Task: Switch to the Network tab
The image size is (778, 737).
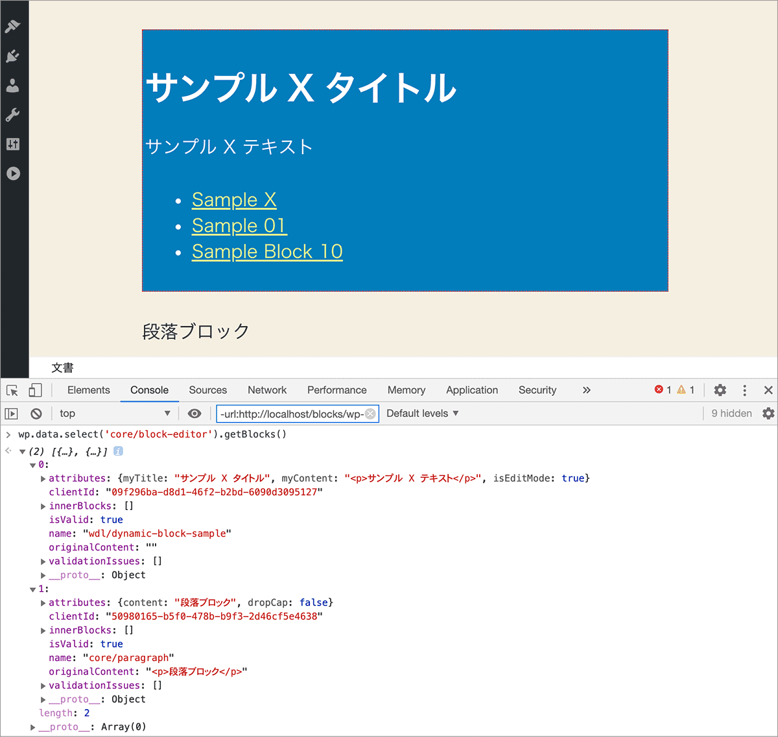Action: (266, 390)
